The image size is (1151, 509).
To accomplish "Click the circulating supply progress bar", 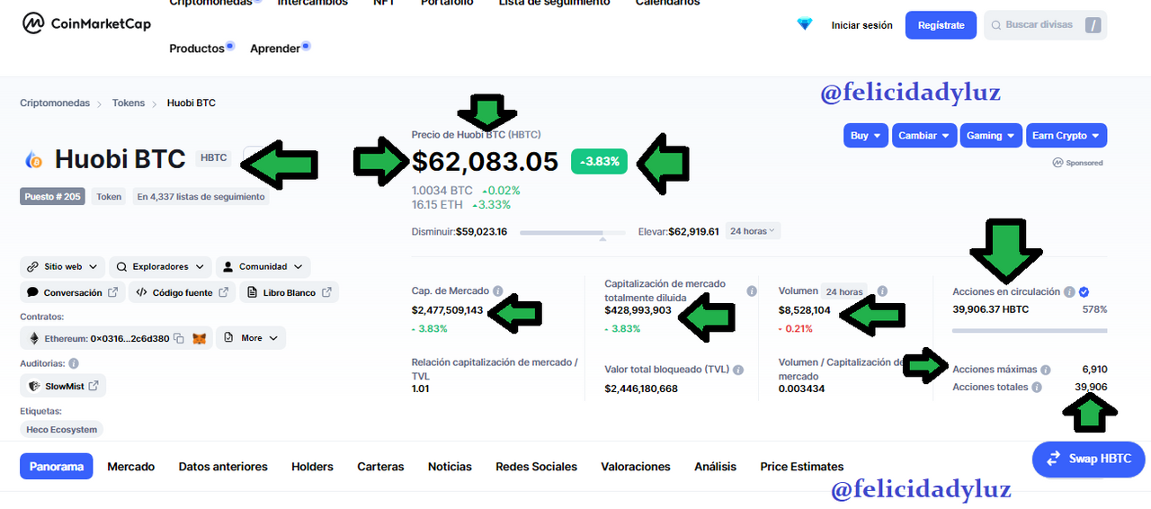I will (x=1030, y=331).
